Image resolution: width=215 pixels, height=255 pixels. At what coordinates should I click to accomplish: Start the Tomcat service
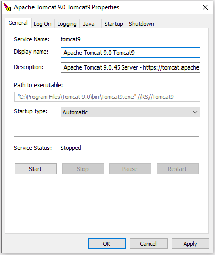click(36, 169)
